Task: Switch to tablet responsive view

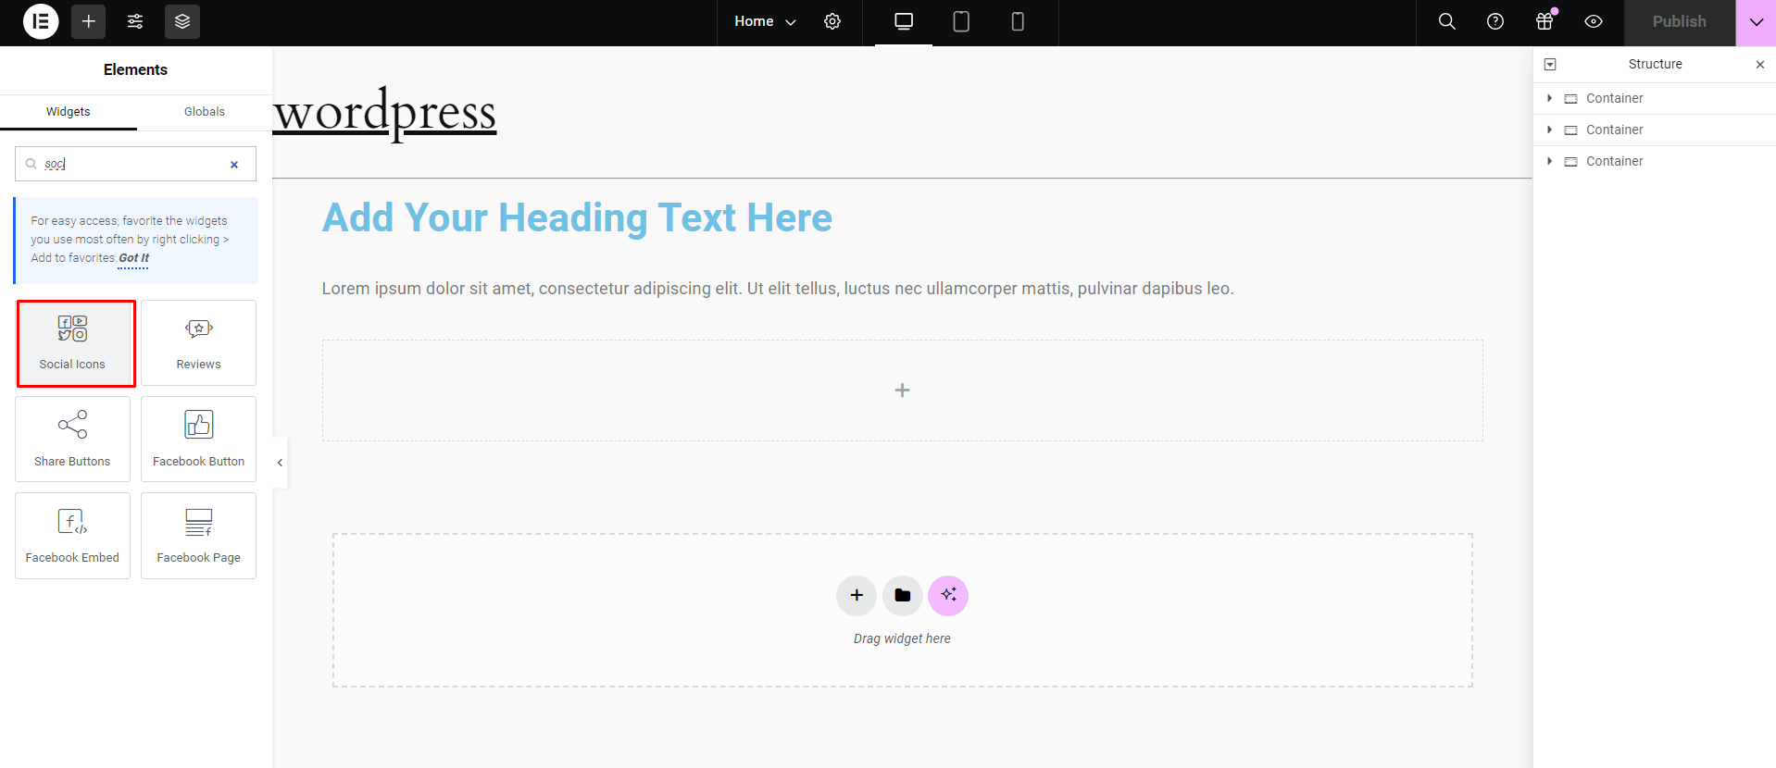Action: [x=961, y=21]
